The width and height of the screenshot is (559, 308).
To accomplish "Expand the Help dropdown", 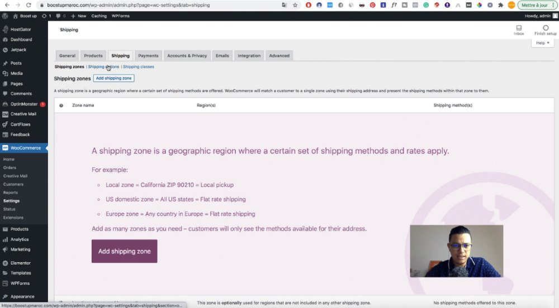I will [x=543, y=42].
